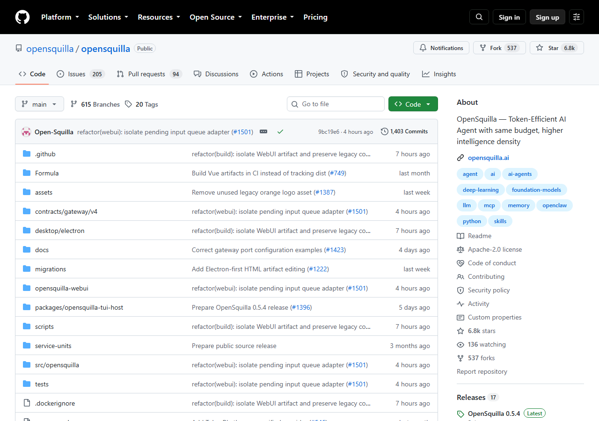Viewport: 599px width, 421px height.
Task: Click the Notifications button
Action: 441,48
